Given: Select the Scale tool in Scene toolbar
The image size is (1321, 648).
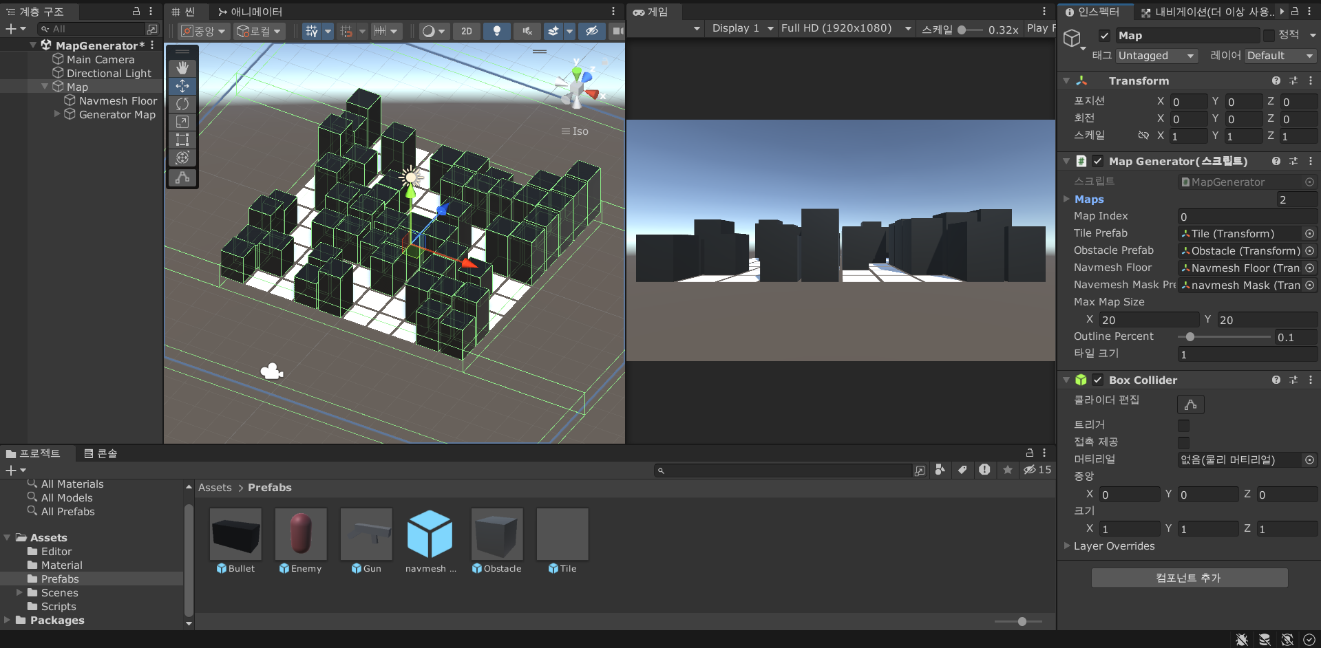Looking at the screenshot, I should [x=182, y=122].
